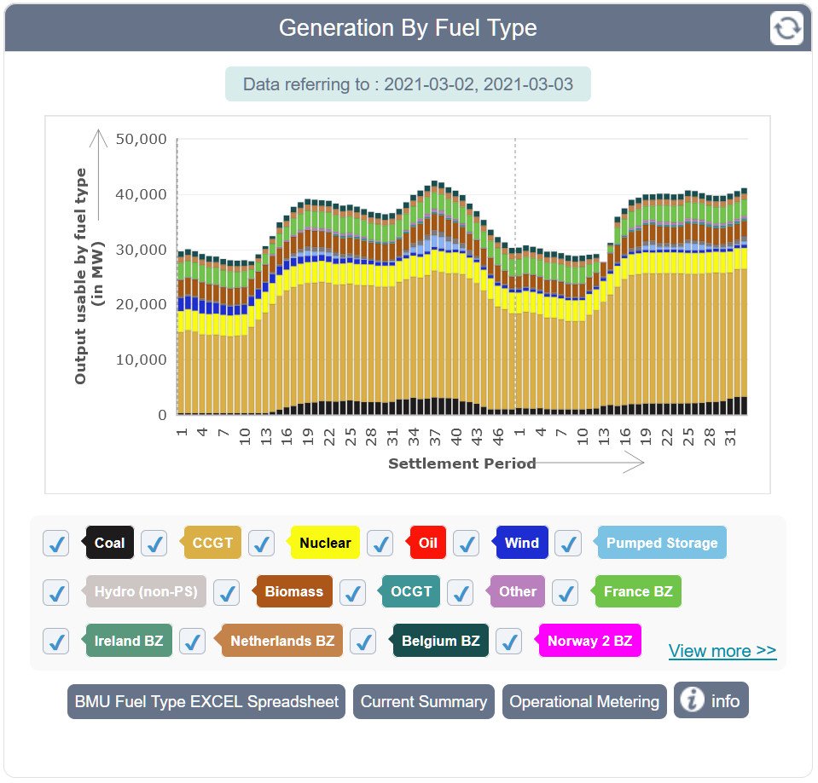Toggle the Biomass checkbox
The image size is (818, 783).
pos(226,592)
